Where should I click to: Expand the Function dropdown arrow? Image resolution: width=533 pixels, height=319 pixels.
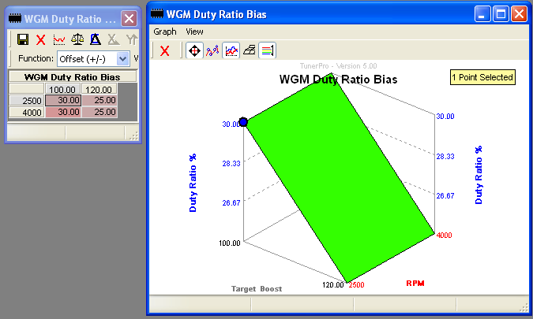[122, 58]
